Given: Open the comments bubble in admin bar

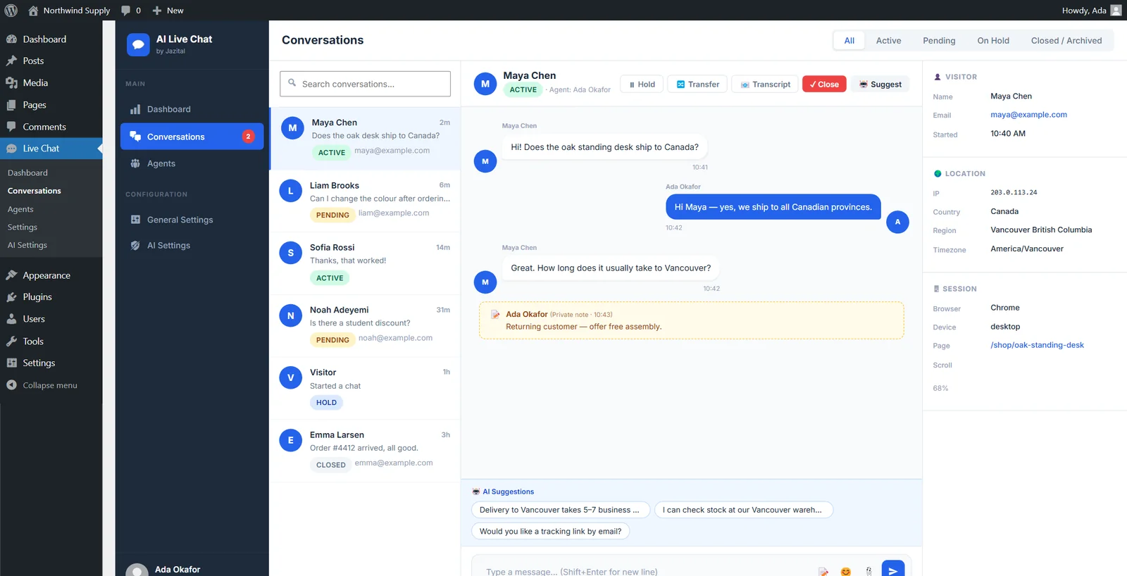Looking at the screenshot, I should point(131,11).
